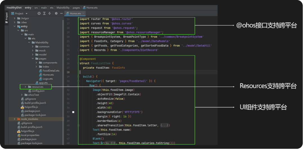The image size is (304, 150).
Task: Expand the mock folder
Action: coord(33,51)
